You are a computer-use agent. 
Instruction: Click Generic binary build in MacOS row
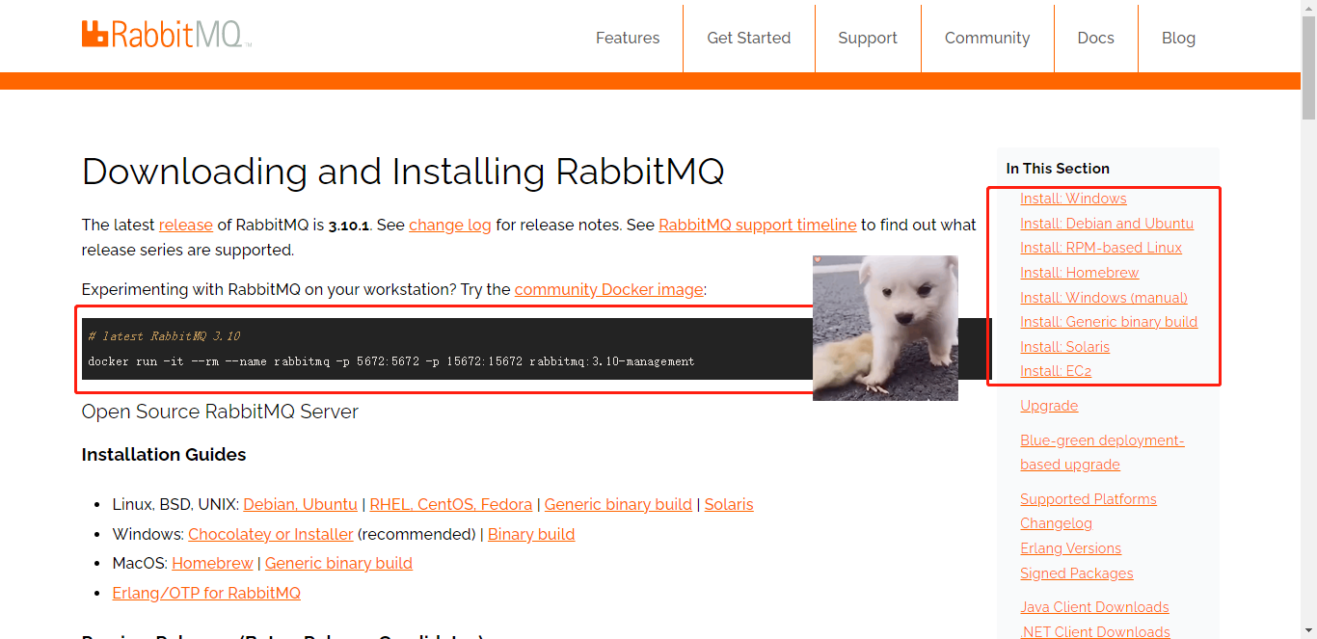338,563
